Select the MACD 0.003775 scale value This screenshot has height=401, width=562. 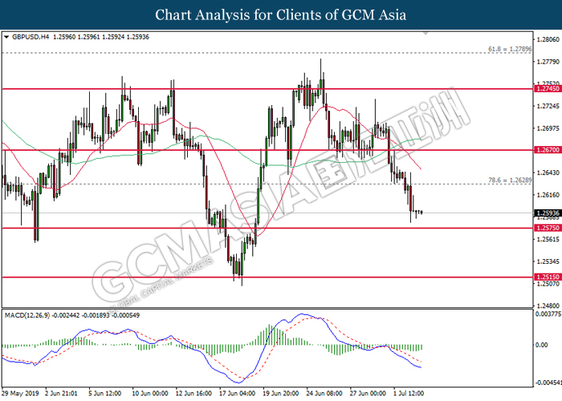(548, 314)
